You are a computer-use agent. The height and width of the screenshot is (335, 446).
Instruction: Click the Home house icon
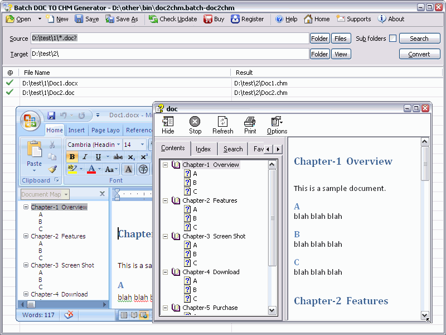[308, 19]
